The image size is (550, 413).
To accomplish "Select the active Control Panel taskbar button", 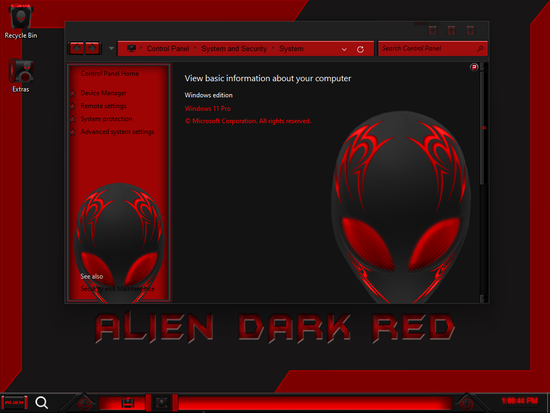I will (x=162, y=402).
